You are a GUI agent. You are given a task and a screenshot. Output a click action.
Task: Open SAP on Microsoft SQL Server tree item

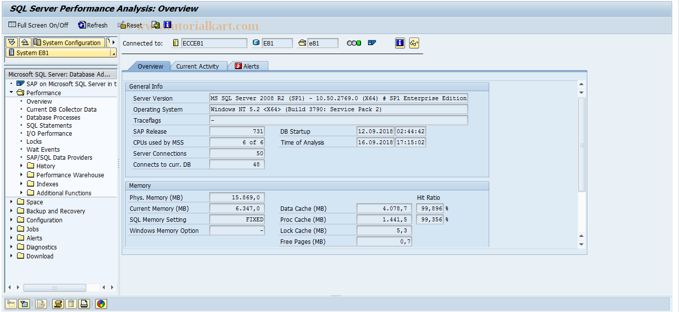pos(71,84)
